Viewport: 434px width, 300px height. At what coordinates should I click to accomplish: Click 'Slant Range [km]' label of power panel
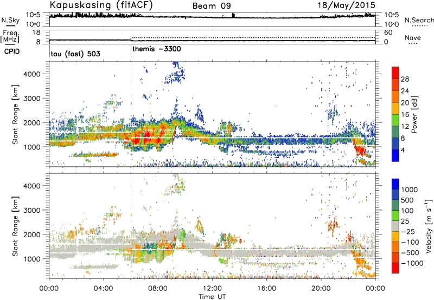15,114
